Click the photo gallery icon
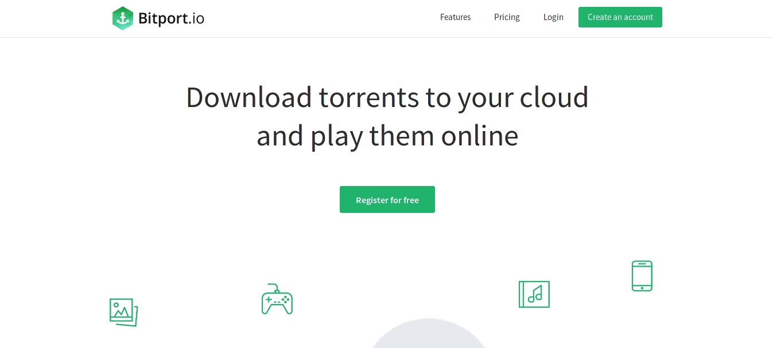Screen dimensions: 773x348 tap(123, 313)
